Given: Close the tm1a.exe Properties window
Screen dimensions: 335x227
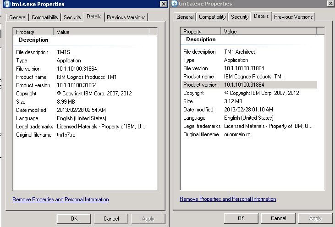Looking at the screenshot, I should tap(330, 3).
